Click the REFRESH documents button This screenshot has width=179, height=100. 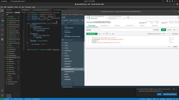click(175, 34)
